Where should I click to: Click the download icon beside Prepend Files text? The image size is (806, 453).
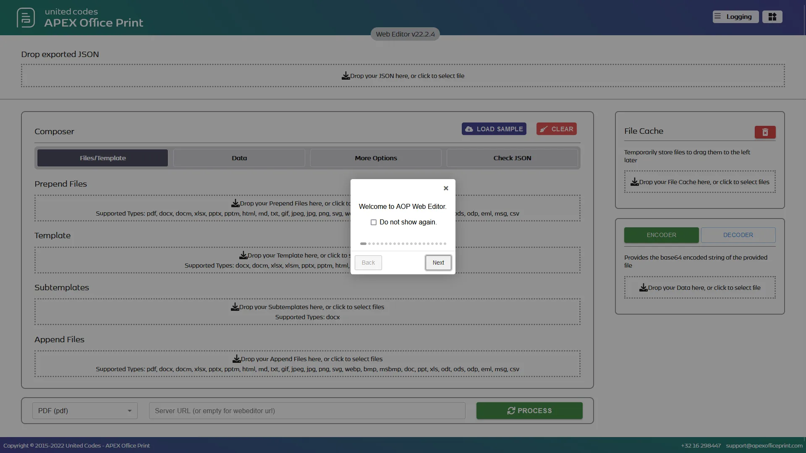click(x=235, y=203)
